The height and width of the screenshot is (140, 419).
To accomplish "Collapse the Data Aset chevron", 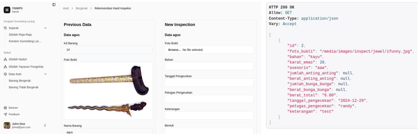I will point(45,74).
